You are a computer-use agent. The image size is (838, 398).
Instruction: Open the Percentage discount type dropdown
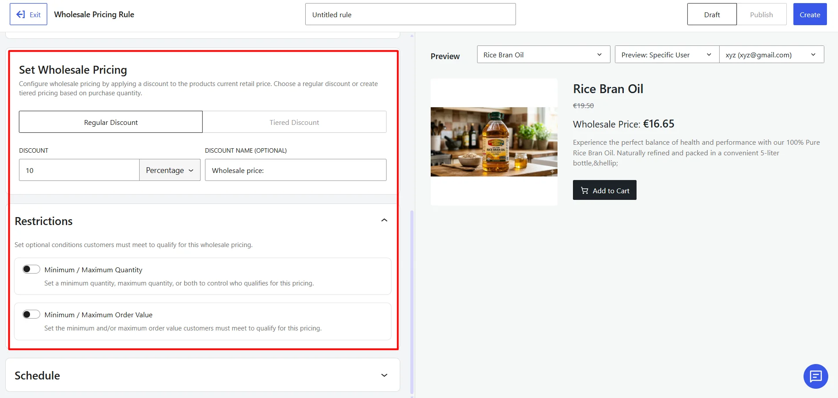point(170,170)
